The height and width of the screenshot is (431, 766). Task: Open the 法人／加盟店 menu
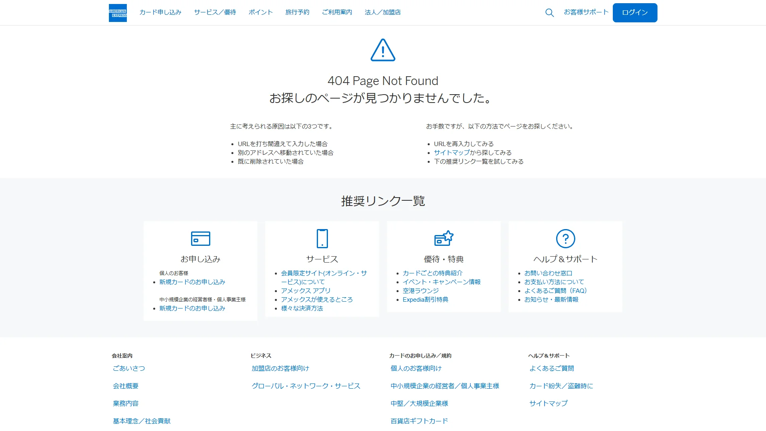pos(383,12)
